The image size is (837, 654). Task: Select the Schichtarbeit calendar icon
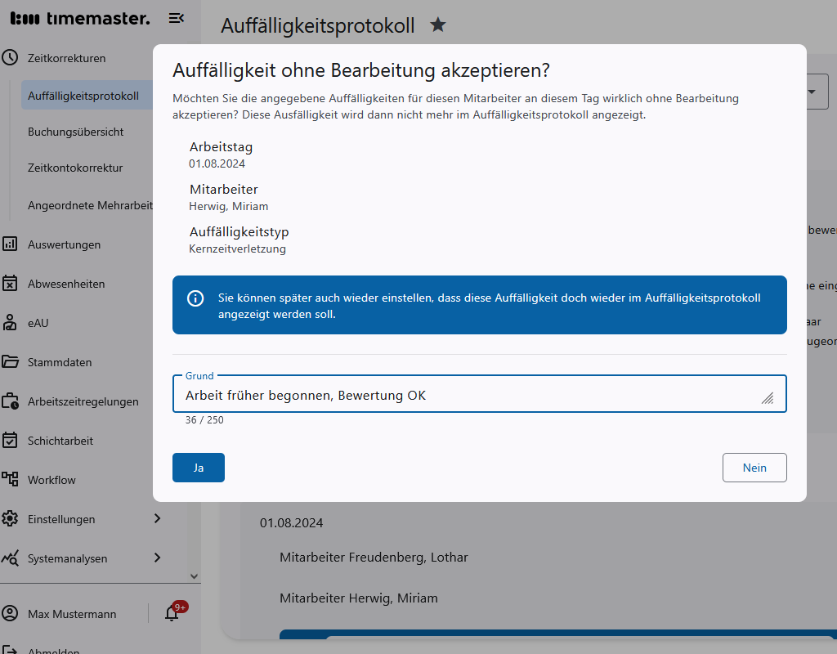[11, 441]
